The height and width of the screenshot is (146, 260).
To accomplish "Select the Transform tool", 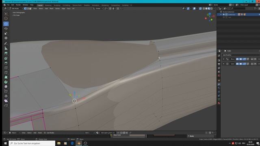I will pyautogui.click(x=6, y=38).
